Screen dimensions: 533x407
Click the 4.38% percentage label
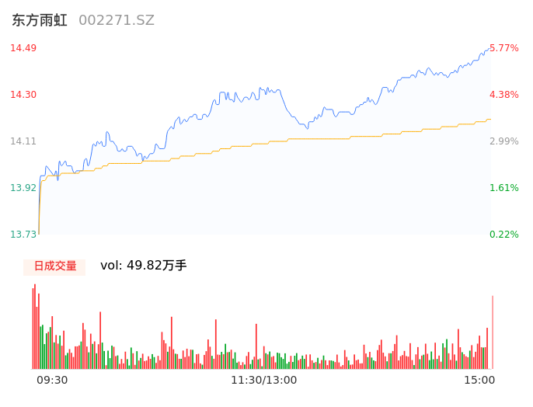[503, 95]
